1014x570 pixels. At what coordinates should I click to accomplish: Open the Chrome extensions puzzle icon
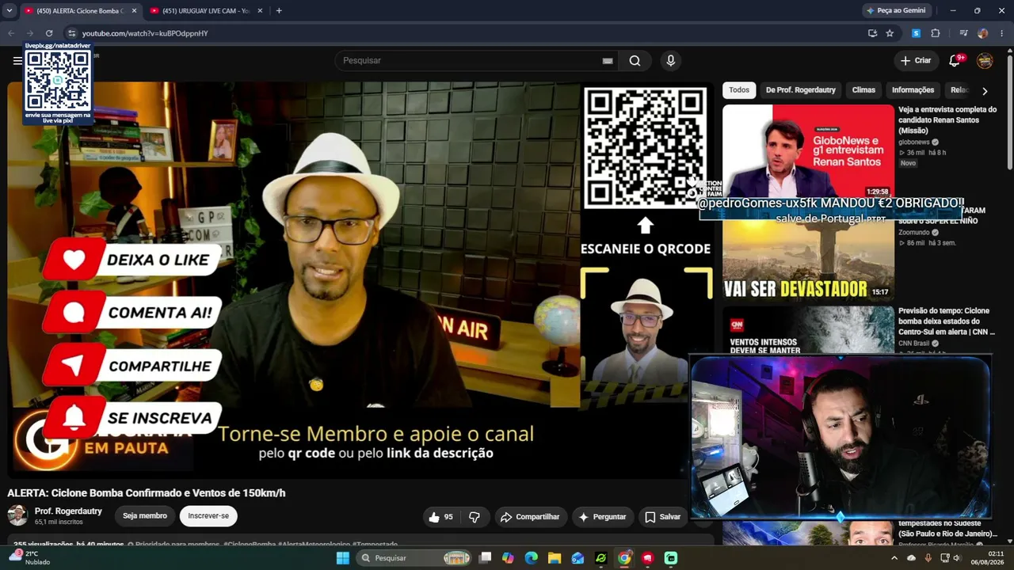(x=936, y=33)
